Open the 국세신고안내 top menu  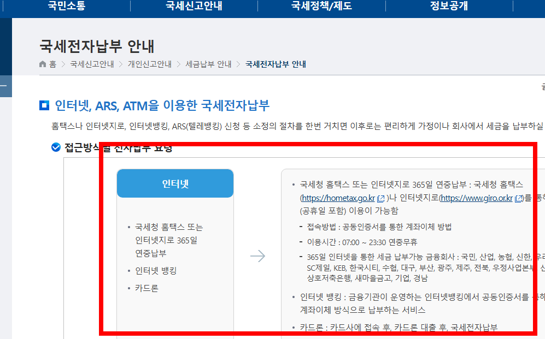tap(194, 5)
